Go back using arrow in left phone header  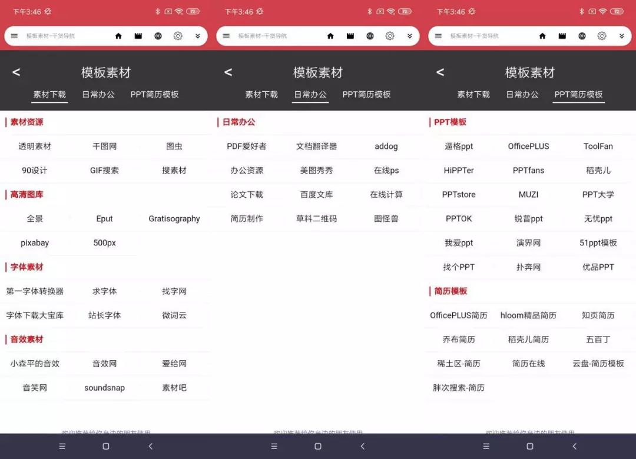coord(16,72)
